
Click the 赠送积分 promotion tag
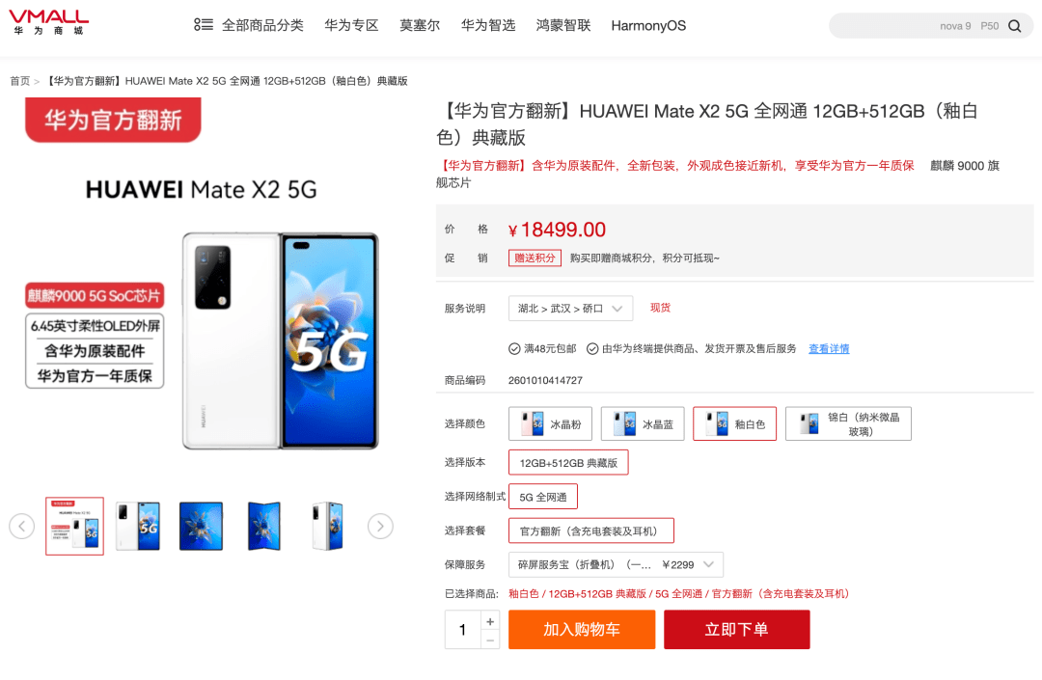[x=535, y=258]
